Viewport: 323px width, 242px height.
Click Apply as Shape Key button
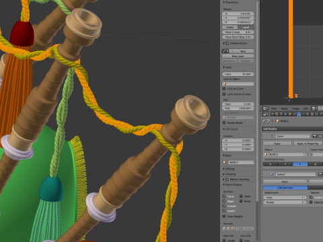pos(308,144)
